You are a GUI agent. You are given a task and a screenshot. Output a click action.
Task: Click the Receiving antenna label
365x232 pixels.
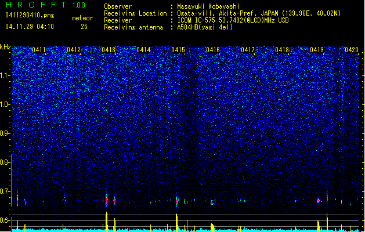[x=133, y=27]
